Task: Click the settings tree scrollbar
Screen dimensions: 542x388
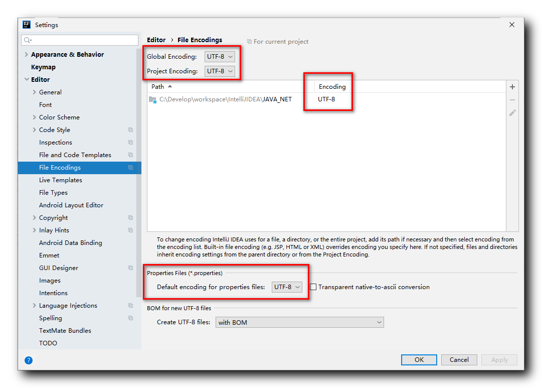Action: coord(139,173)
